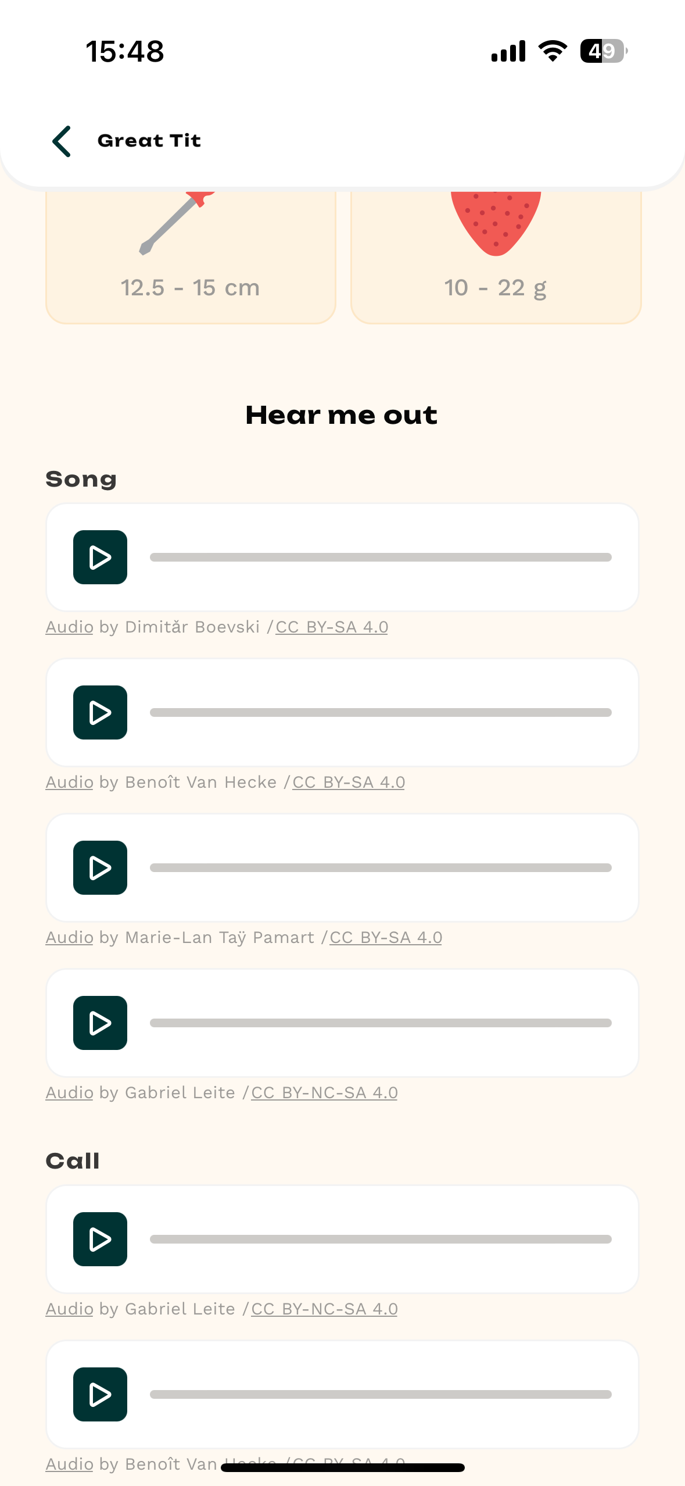Screen dimensions: 685x1486
Task: Open the Audio link under Benoît Van Hecke's song
Action: (x=69, y=782)
